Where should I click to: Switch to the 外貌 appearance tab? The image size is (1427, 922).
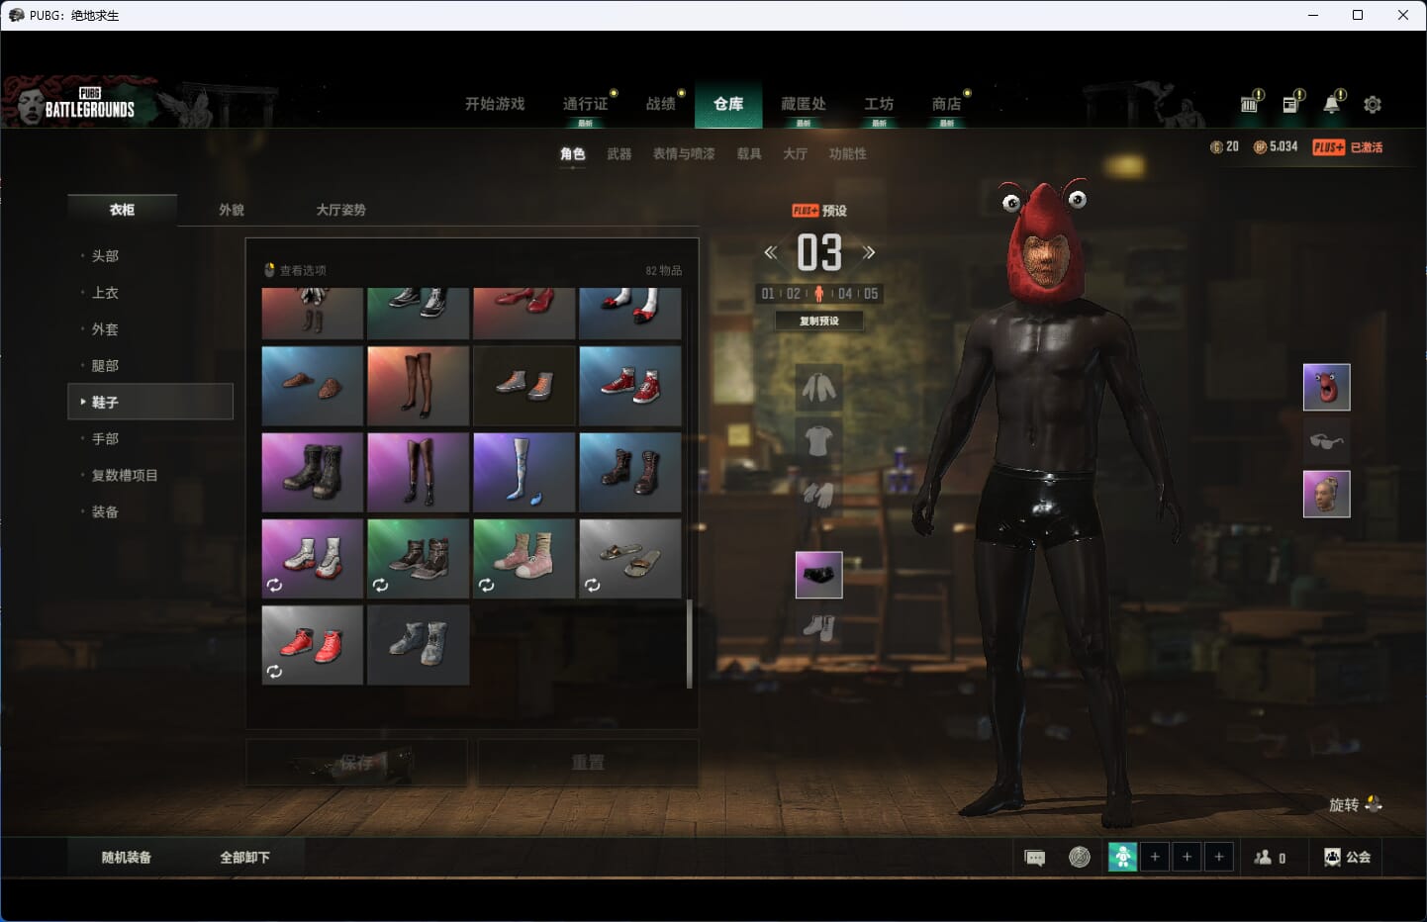(x=232, y=210)
